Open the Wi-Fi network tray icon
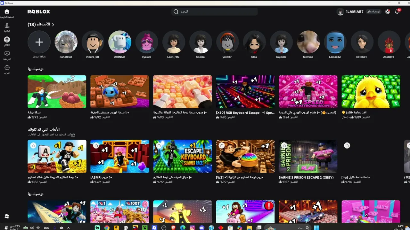This screenshot has width=410, height=230. pos(38,228)
